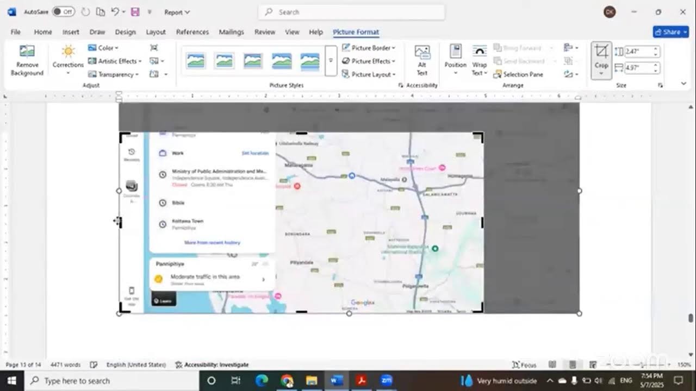Image resolution: width=696 pixels, height=391 pixels.
Task: Open the Picture Border dropdown
Action: (x=368, y=48)
